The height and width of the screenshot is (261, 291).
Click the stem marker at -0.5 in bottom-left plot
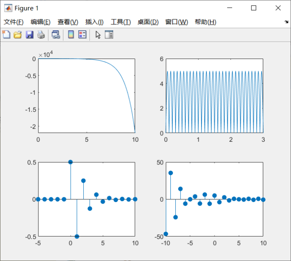click(x=77, y=237)
